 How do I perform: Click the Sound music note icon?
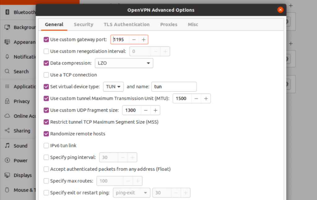[7, 146]
